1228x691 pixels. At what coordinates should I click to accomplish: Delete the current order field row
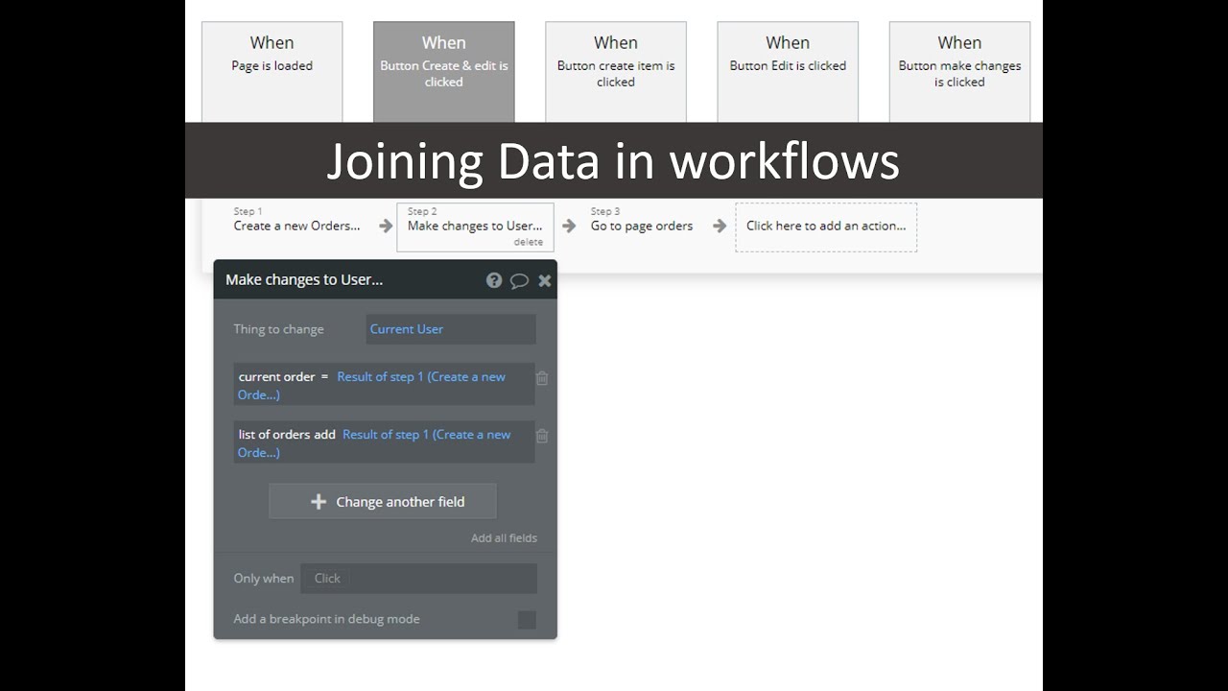pos(542,378)
